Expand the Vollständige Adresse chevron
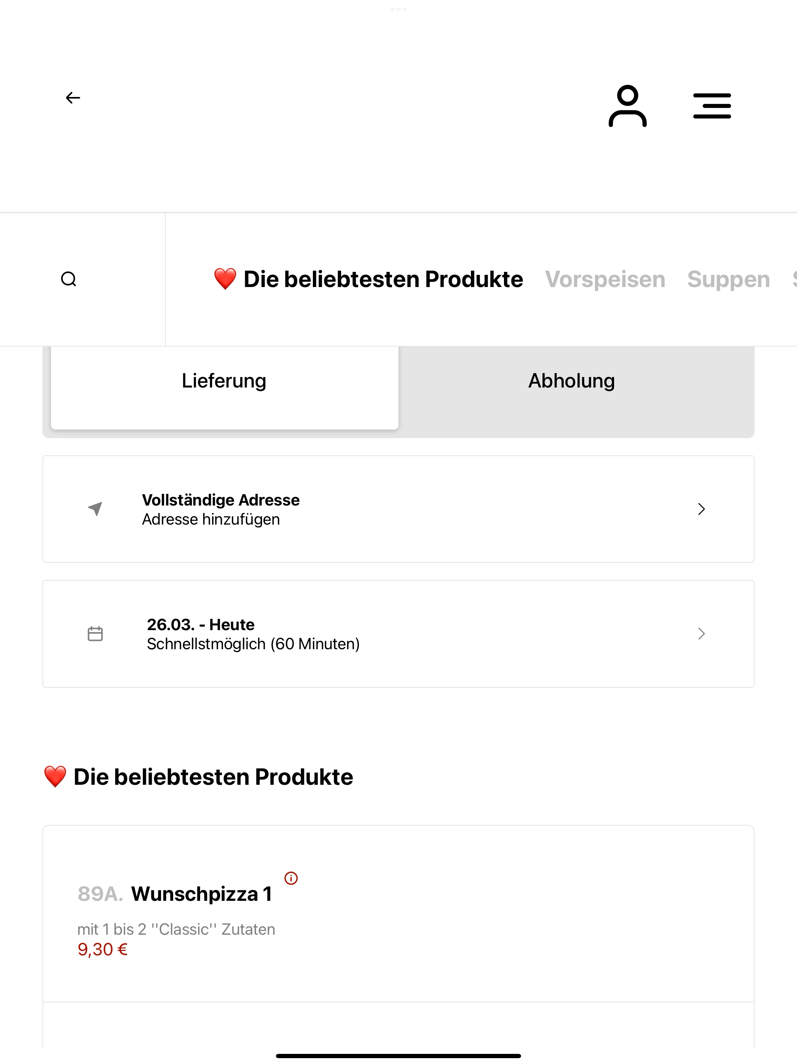The height and width of the screenshot is (1064, 797). pos(701,509)
